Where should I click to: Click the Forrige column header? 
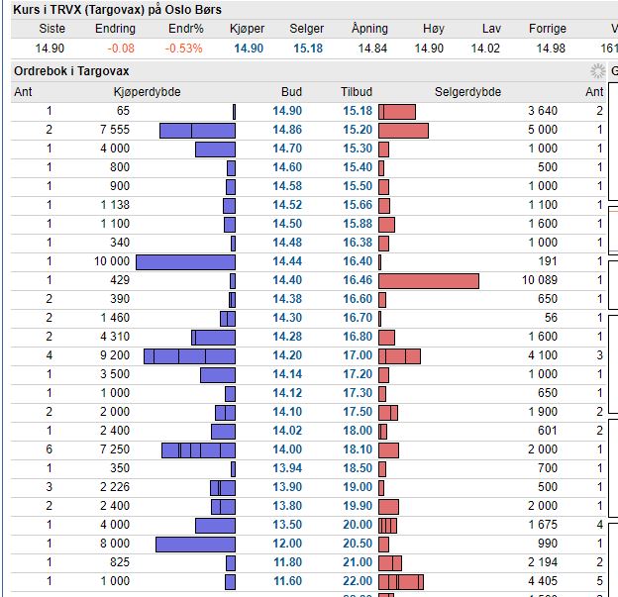click(548, 29)
